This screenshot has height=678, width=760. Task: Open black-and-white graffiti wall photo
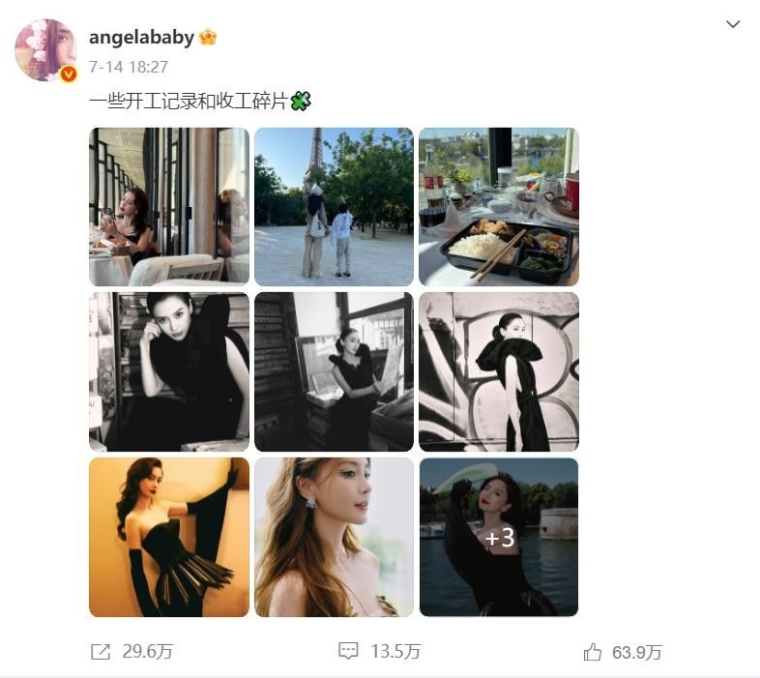tap(499, 372)
